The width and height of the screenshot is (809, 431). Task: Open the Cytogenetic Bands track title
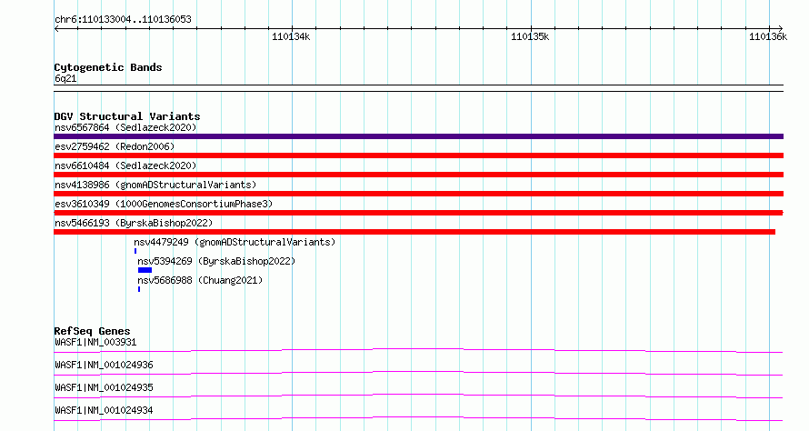(108, 67)
